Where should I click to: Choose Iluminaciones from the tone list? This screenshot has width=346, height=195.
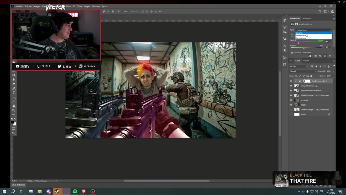coord(314,38)
